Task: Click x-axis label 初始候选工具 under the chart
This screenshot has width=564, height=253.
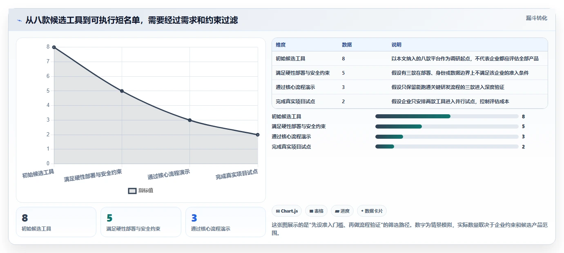Action: pos(38,174)
